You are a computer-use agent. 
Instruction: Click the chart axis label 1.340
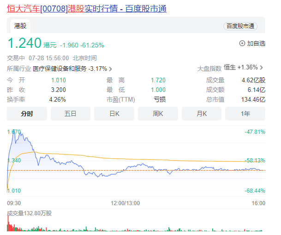(14, 160)
